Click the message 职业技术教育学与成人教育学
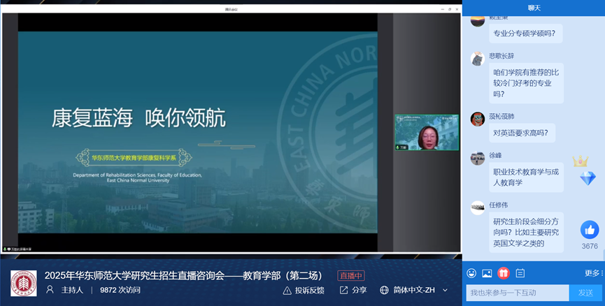The image size is (605, 306). coord(526,177)
